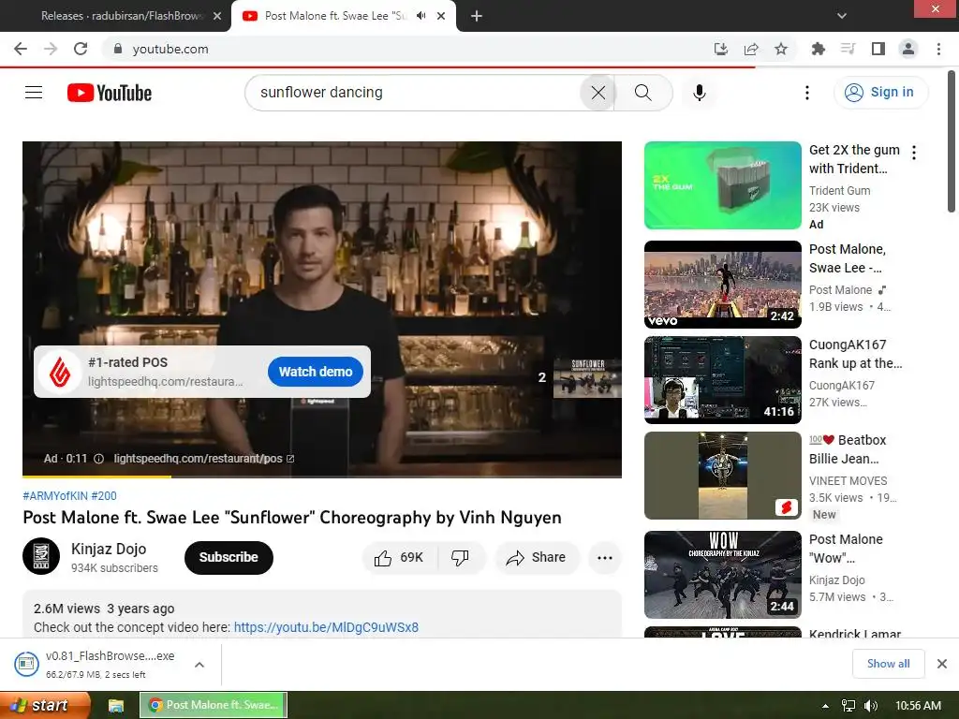Click the address bar lock icon
This screenshot has height=719, width=959.
(118, 49)
